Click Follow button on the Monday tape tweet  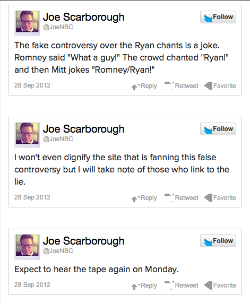point(218,241)
